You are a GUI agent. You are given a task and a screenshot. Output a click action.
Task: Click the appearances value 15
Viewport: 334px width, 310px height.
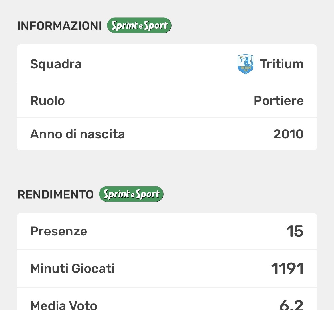click(x=295, y=231)
